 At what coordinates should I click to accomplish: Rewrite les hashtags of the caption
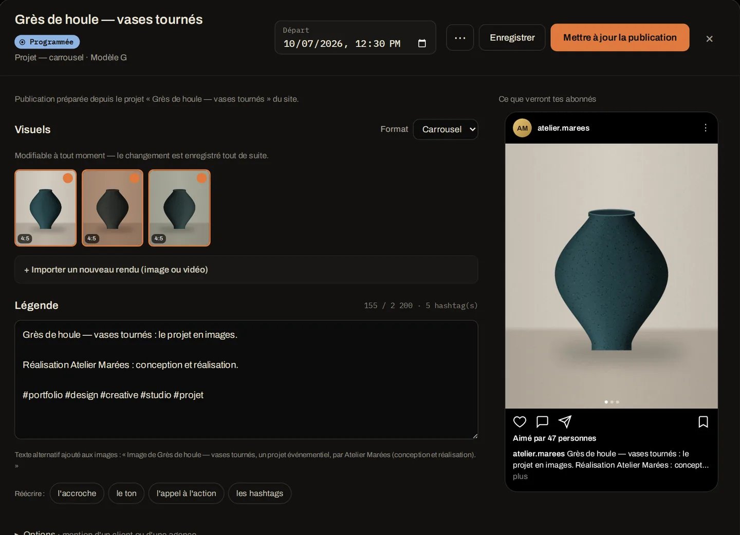pyautogui.click(x=260, y=493)
